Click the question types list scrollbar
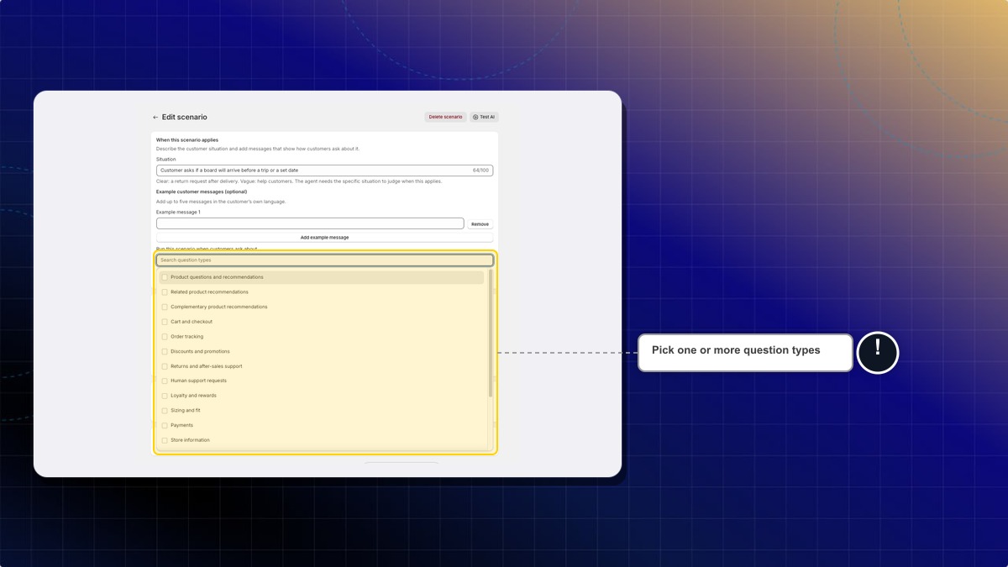Screen dimensions: 1008x567 (x=491, y=333)
